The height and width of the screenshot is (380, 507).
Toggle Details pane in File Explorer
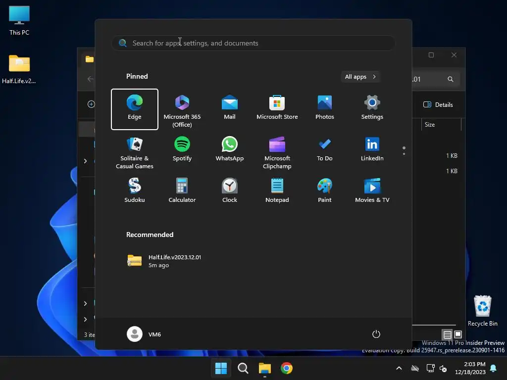click(x=438, y=105)
